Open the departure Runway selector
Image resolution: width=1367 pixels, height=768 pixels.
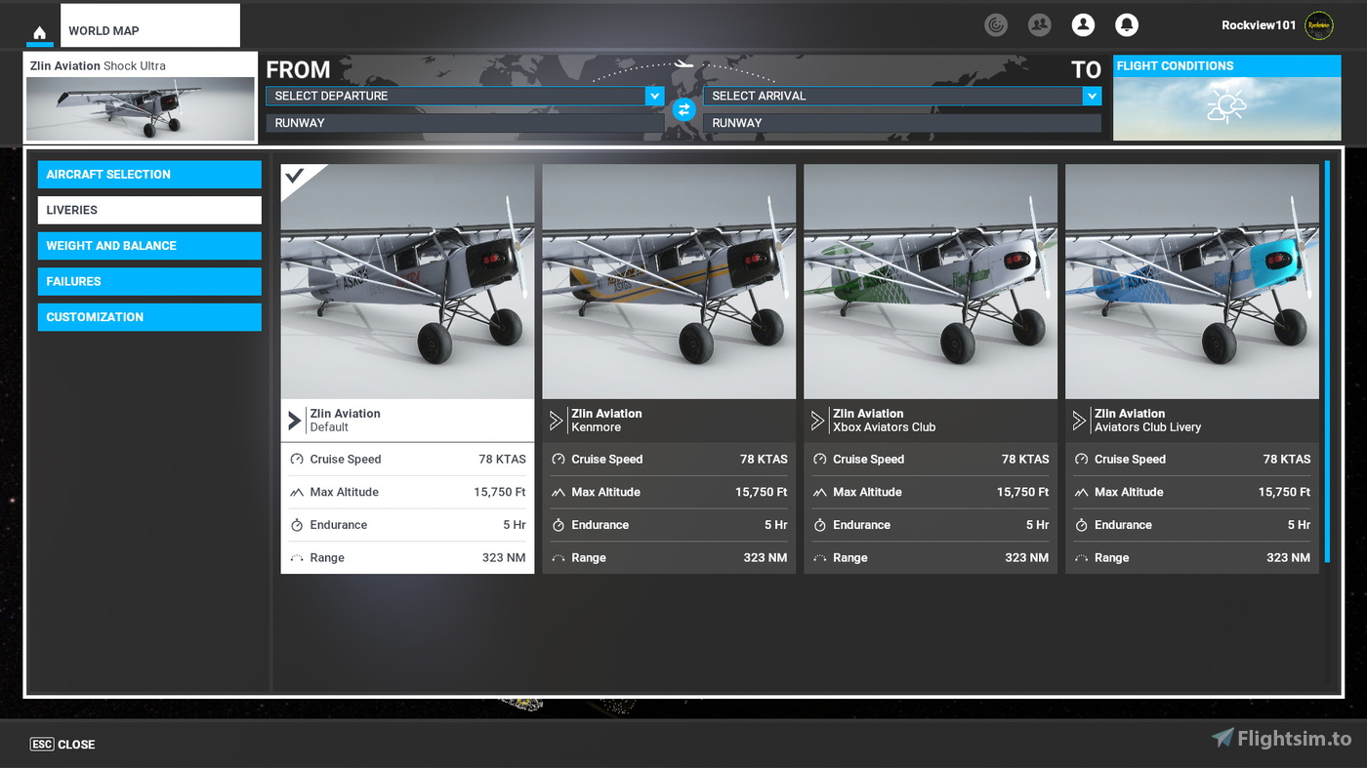(464, 122)
